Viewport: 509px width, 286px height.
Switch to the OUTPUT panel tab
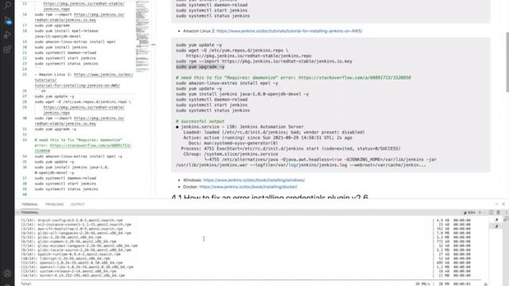click(78, 204)
